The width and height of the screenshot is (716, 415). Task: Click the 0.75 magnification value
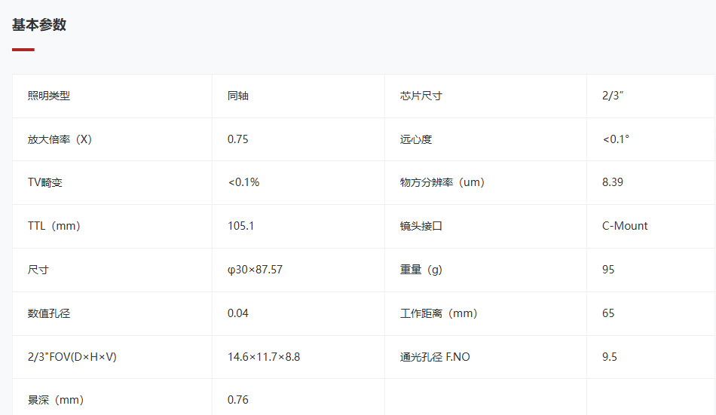pyautogui.click(x=238, y=139)
